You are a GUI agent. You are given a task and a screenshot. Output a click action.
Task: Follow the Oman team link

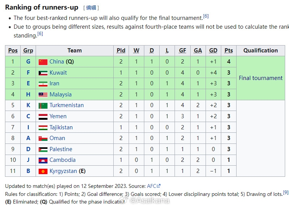[x=57, y=138]
